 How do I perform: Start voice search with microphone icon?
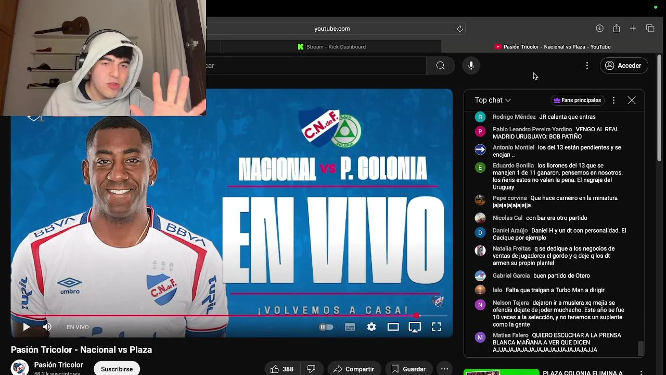coord(471,66)
